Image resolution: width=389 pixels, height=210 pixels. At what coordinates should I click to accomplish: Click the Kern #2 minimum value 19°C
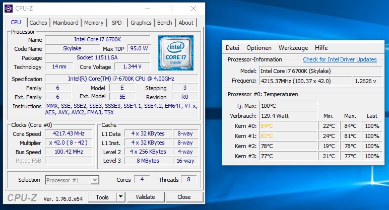point(329,146)
